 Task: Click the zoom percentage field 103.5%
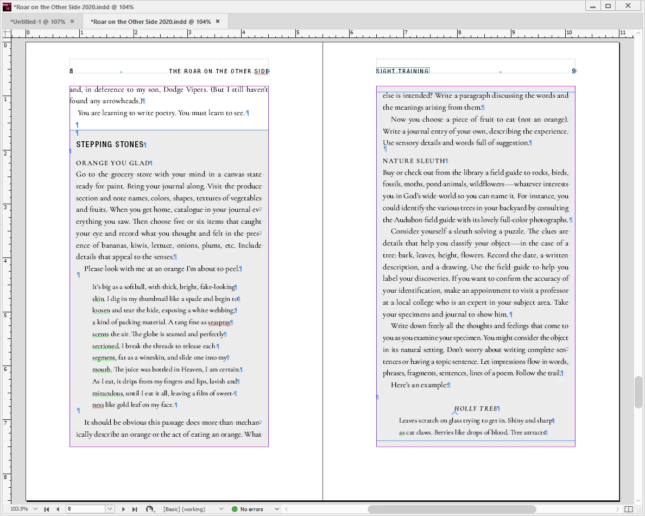[19, 509]
